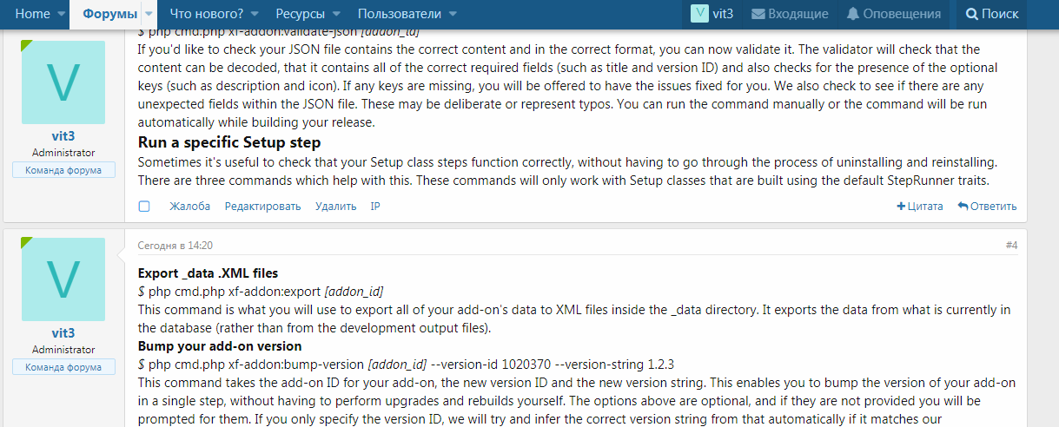Click the Ответить reply arrow icon
The width and height of the screenshot is (1059, 427).
click(x=963, y=207)
